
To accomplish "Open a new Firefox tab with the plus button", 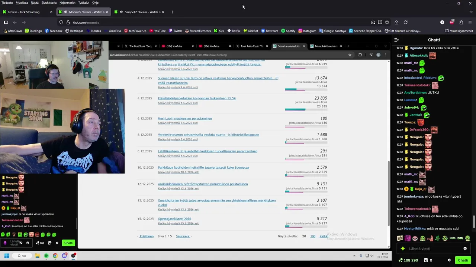I will tap(172, 12).
